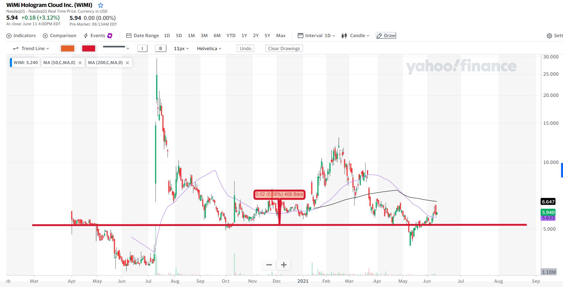The image size is (563, 287).
Task: Toggle bold text style
Action: tap(160, 48)
